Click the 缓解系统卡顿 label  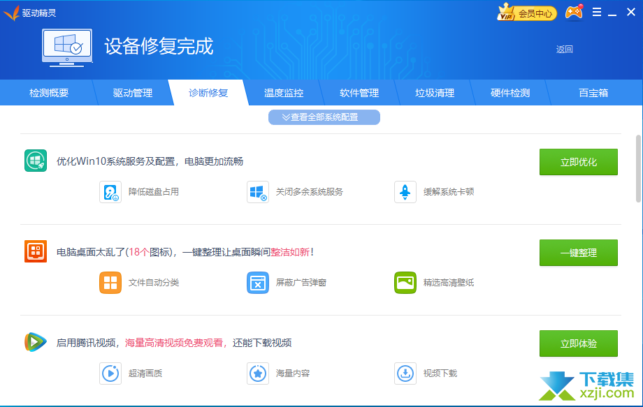pyautogui.click(x=449, y=191)
